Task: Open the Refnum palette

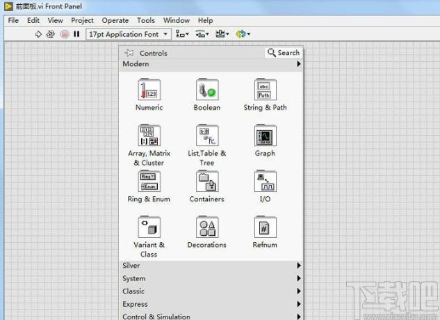Action: [265, 232]
